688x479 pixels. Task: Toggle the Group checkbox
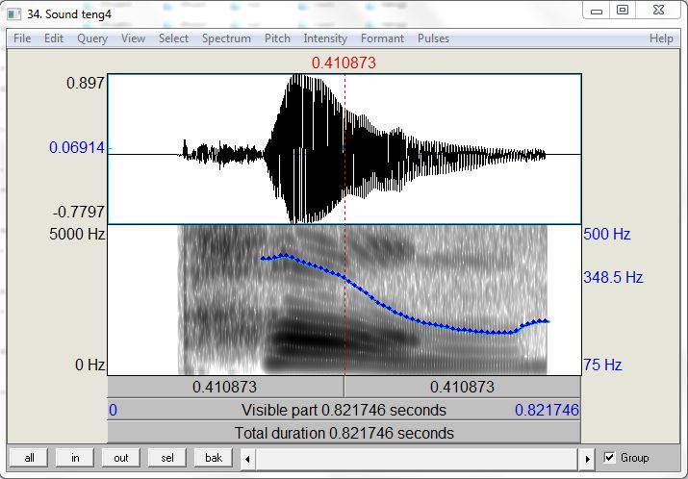[x=609, y=458]
